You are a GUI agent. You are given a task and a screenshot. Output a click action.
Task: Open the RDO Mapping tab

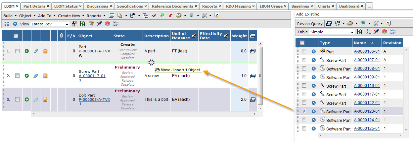(x=238, y=6)
